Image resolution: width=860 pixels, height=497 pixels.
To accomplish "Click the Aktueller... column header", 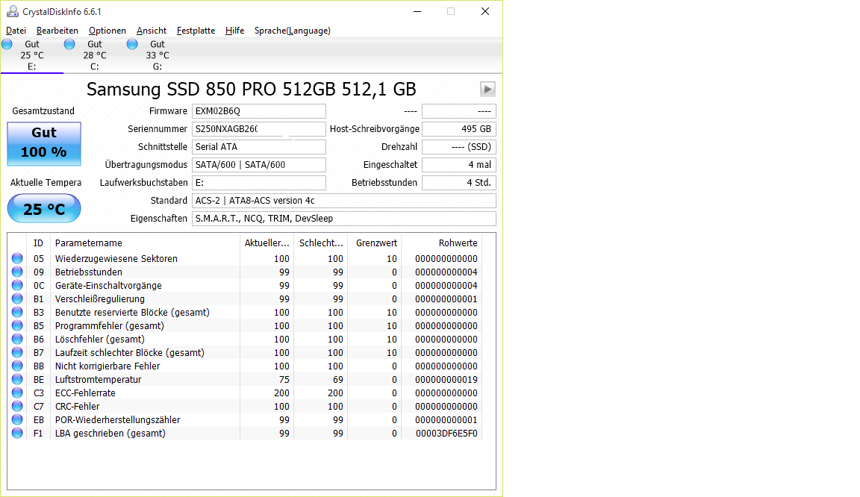I will (267, 243).
